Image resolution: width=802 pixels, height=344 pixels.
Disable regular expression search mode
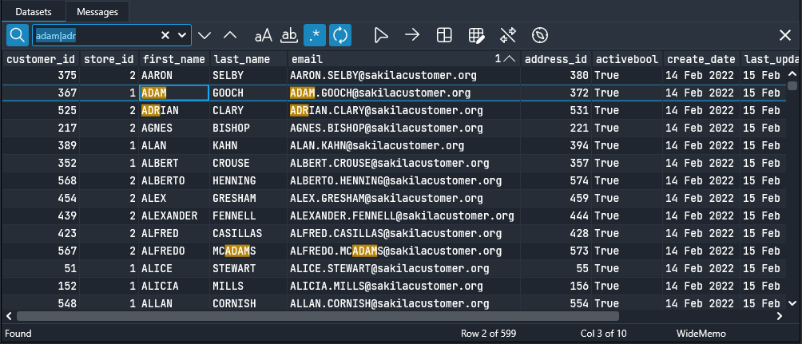315,35
